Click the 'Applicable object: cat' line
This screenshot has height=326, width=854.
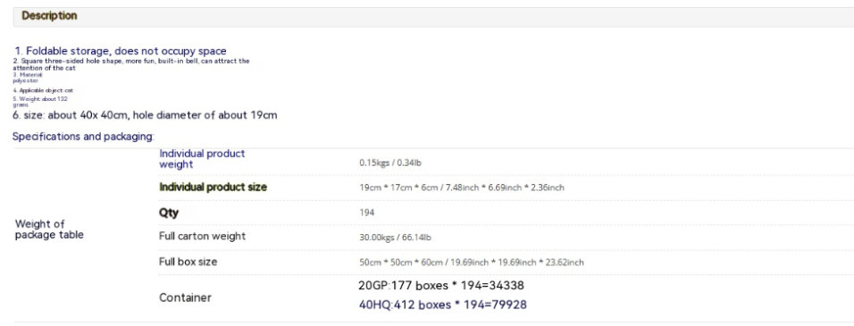click(43, 90)
